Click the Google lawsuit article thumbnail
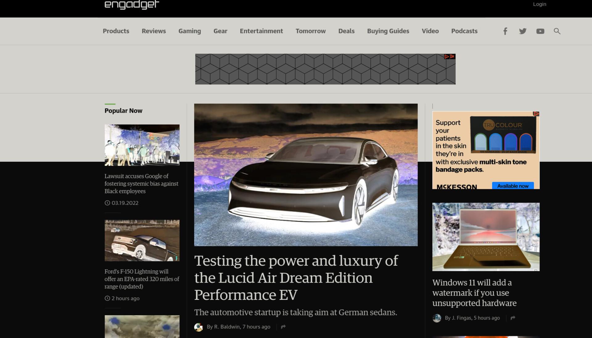The width and height of the screenshot is (592, 338). tap(142, 145)
